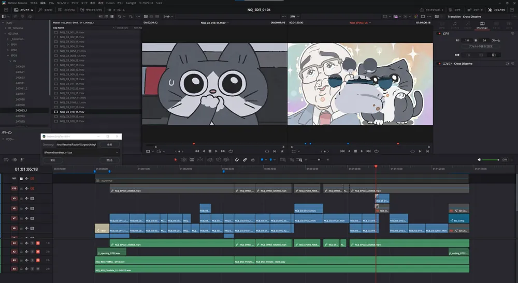Image resolution: width=518 pixels, height=283 pixels.
Task: Open the Metadata panel
Action: pos(476,10)
